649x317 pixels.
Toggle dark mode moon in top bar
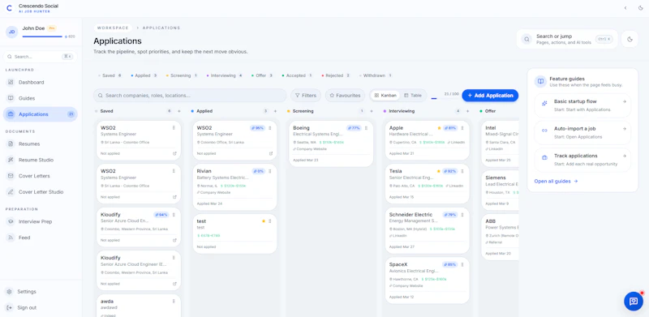tap(641, 8)
